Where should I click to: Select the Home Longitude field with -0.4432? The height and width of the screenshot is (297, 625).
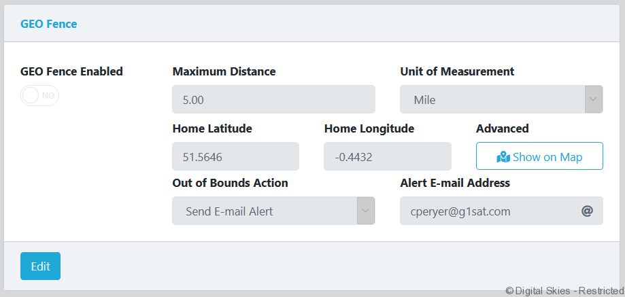(387, 156)
